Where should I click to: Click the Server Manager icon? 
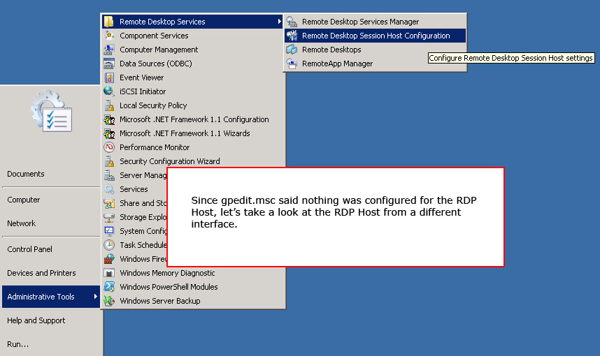[x=109, y=175]
